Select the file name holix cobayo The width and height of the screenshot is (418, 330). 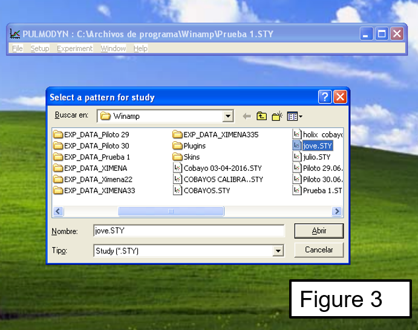point(323,135)
